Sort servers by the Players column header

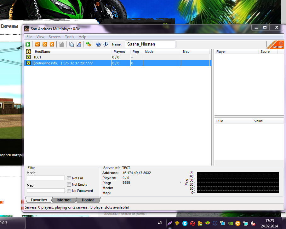[x=121, y=52]
